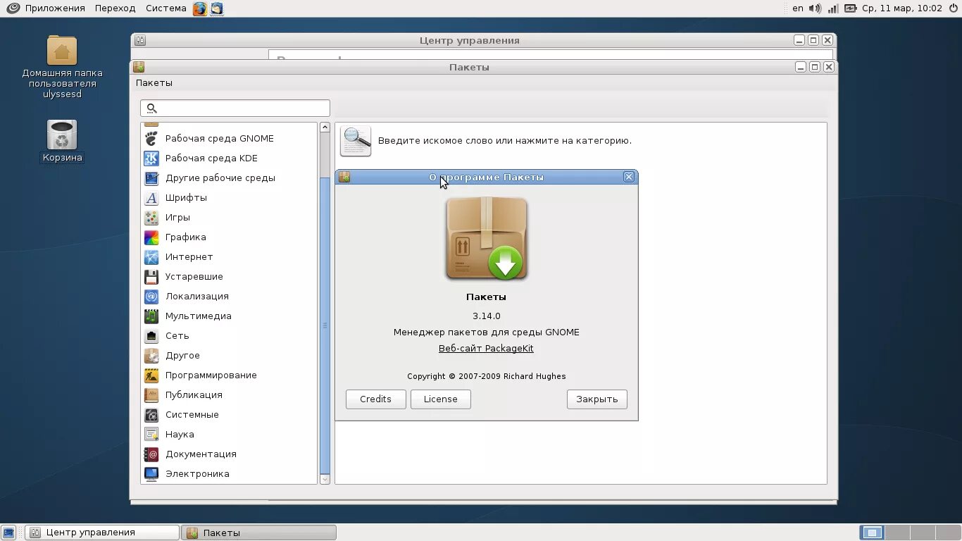Select the Системные category icon
Viewport: 962px width, 541px height.
click(x=151, y=415)
